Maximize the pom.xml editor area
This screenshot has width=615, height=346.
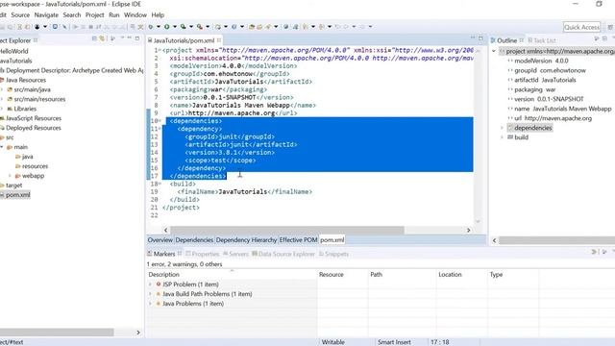(x=480, y=38)
